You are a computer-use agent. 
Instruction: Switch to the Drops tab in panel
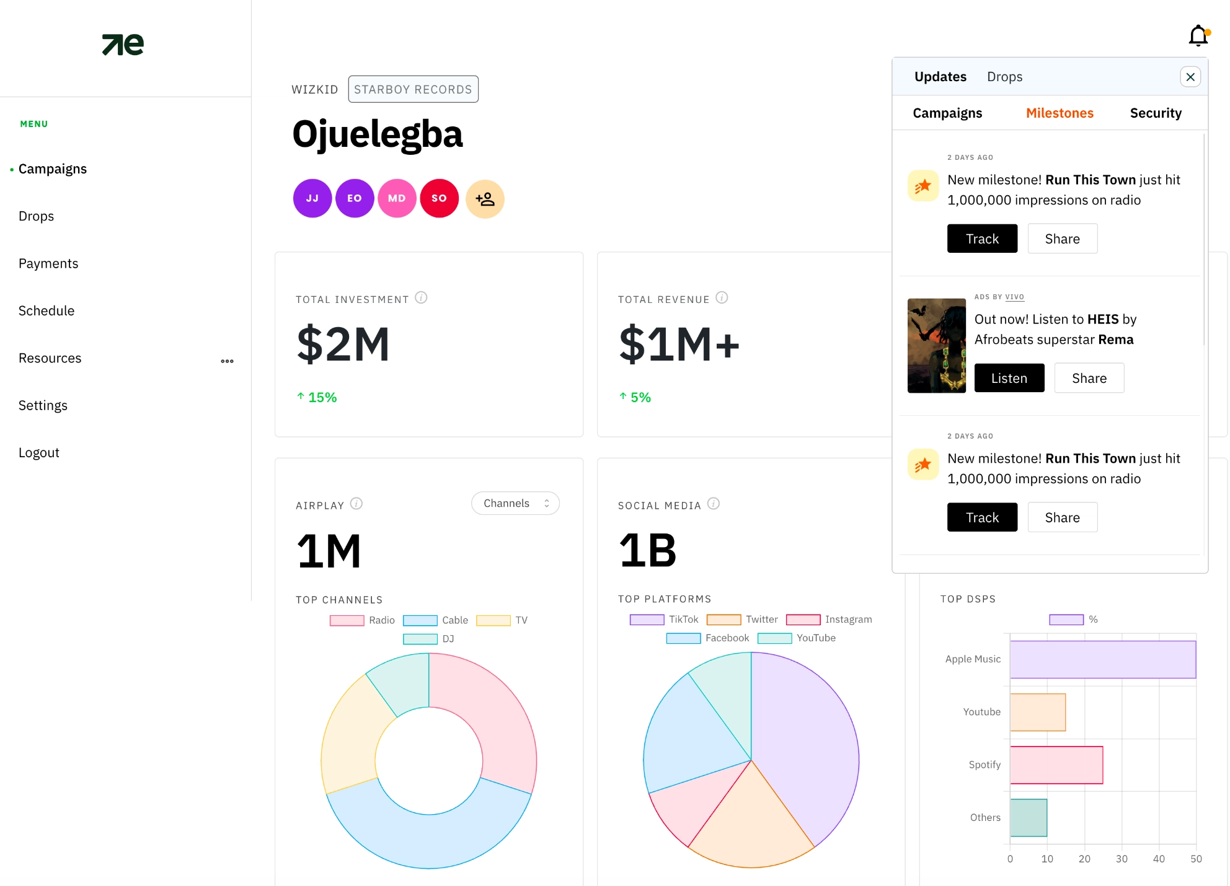tap(1004, 77)
